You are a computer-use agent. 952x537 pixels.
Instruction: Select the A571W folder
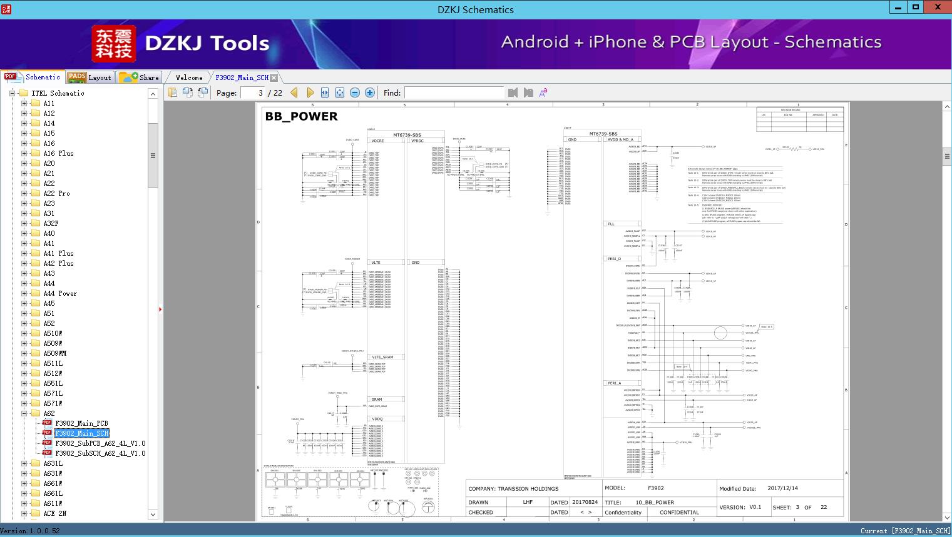tap(53, 403)
